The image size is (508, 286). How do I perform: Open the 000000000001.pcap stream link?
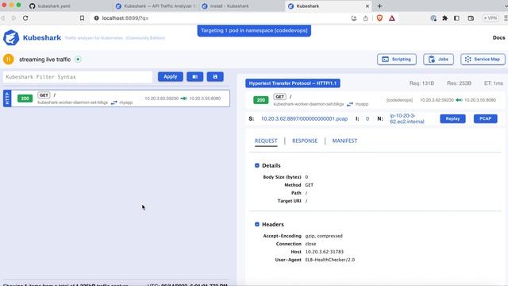304,118
